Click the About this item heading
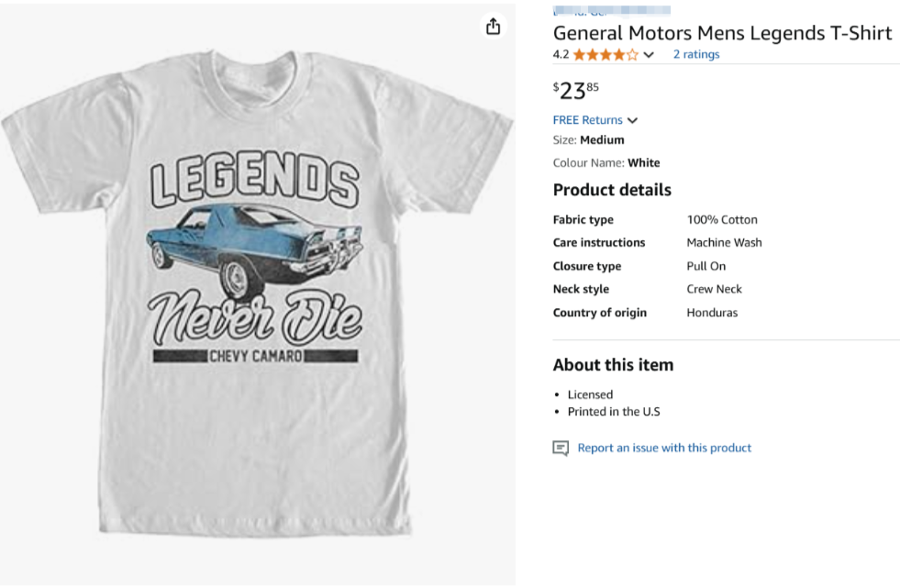This screenshot has width=900, height=587. tap(613, 365)
